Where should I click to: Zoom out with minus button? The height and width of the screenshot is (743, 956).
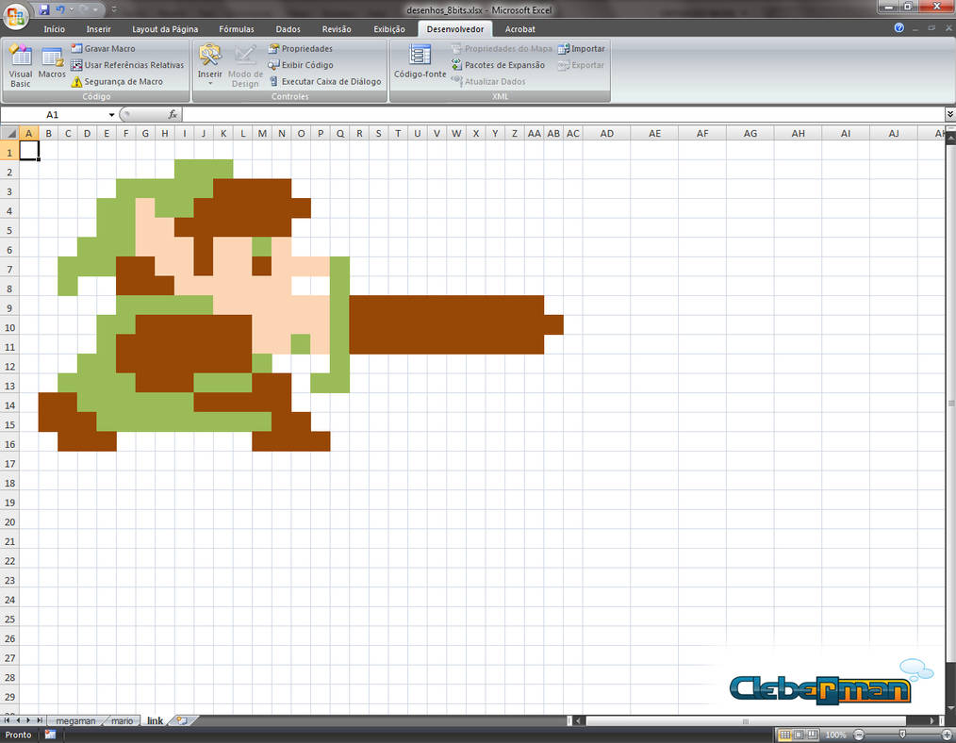(x=859, y=735)
